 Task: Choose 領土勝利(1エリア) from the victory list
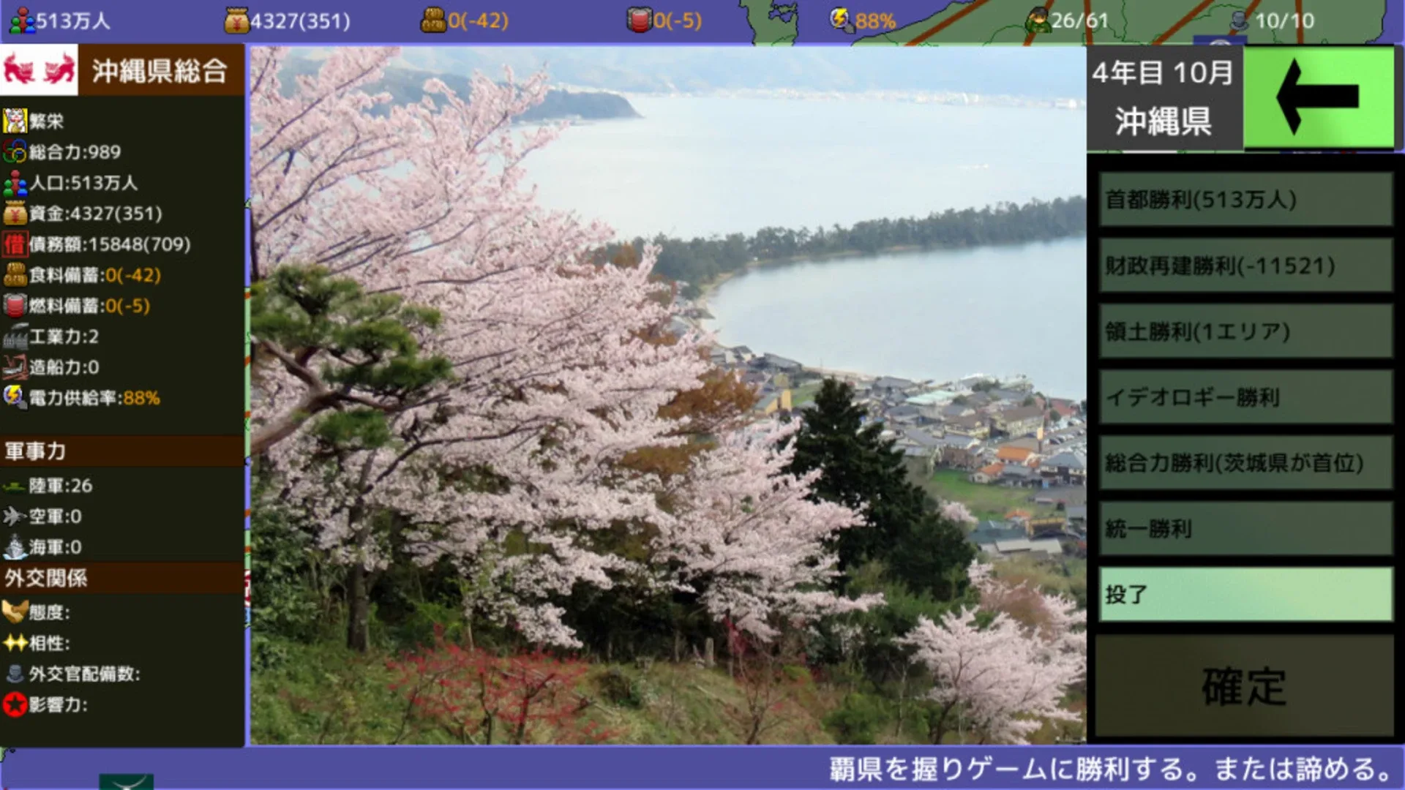(1244, 333)
